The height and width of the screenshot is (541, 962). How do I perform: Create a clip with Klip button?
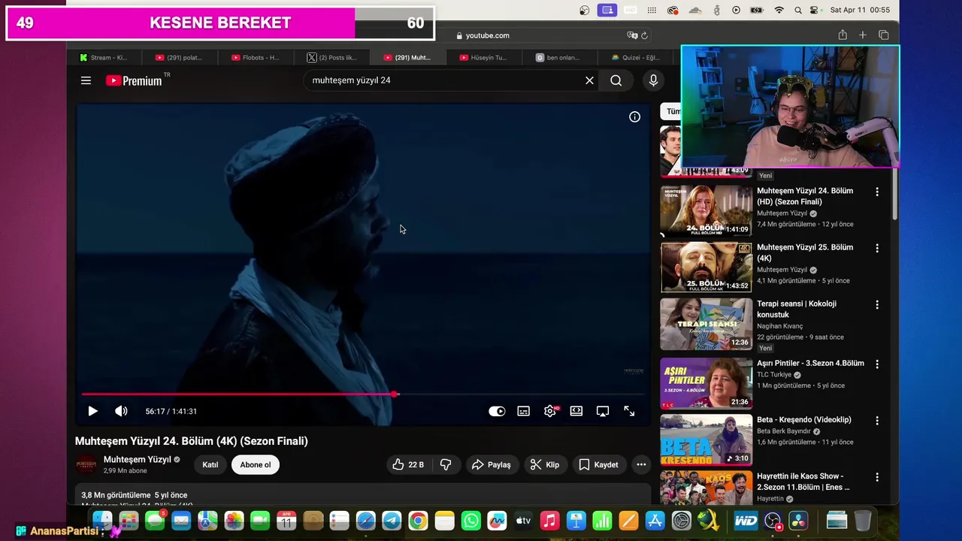coord(545,464)
